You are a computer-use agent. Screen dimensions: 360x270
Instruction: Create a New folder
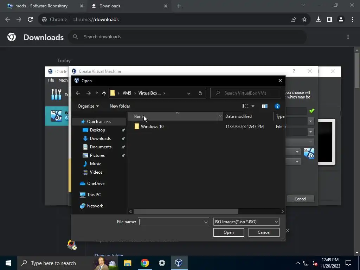click(x=120, y=106)
